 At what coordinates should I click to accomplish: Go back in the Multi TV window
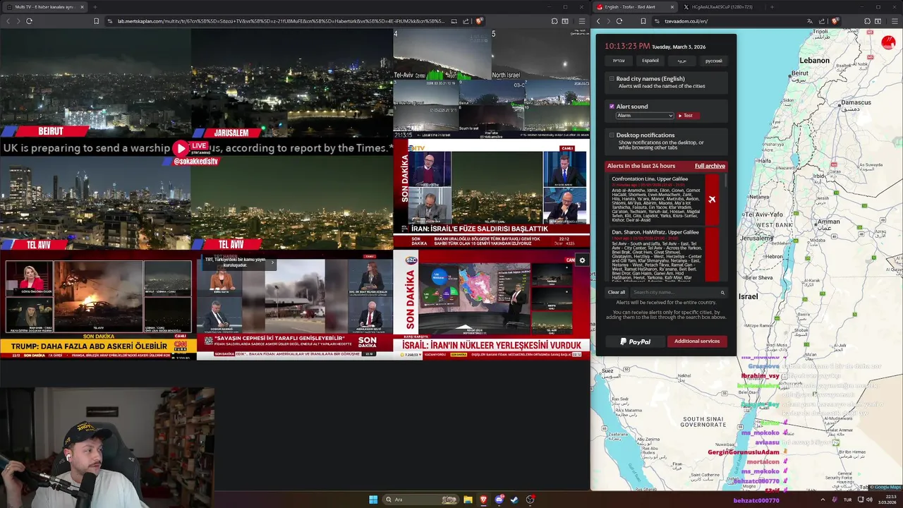8,21
